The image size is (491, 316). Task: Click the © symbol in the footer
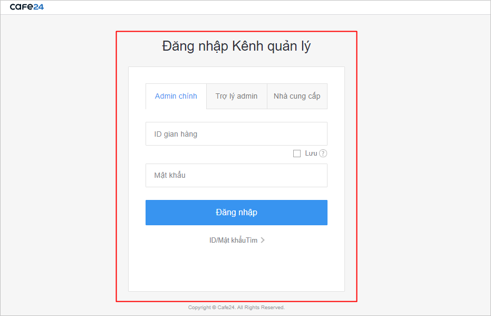[213, 308]
